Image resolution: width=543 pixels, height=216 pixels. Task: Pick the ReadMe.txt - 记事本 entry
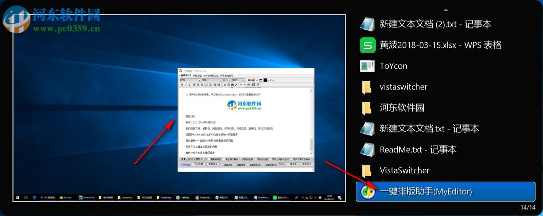445,149
